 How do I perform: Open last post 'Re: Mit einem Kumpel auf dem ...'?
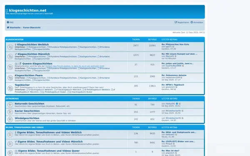pos(179,54)
